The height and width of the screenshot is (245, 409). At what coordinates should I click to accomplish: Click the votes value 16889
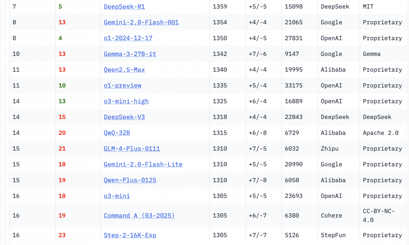click(294, 101)
